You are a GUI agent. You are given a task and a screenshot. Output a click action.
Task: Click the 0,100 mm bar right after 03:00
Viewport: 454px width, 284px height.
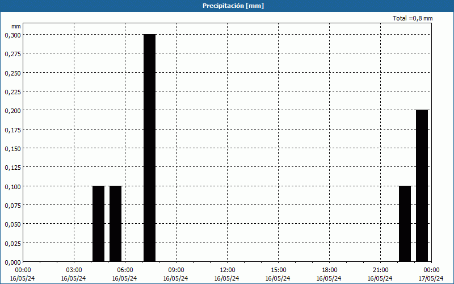click(98, 224)
